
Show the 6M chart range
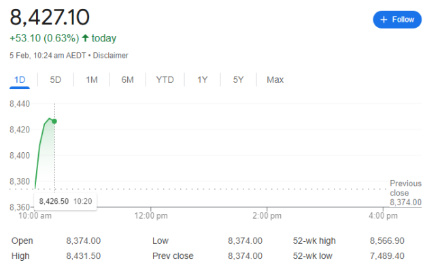(127, 80)
